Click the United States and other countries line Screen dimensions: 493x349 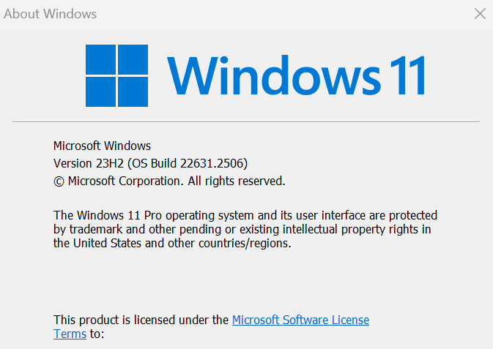point(172,244)
